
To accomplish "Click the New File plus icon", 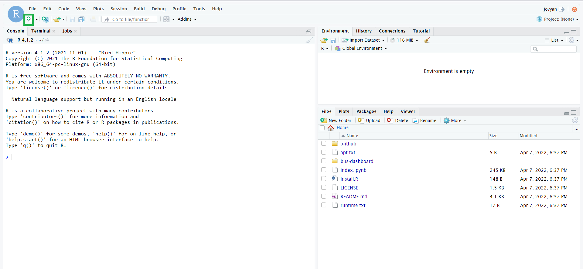I will tap(29, 19).
